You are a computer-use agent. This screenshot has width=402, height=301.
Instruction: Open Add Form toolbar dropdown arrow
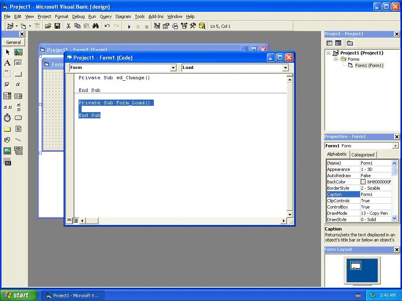[x=30, y=26]
